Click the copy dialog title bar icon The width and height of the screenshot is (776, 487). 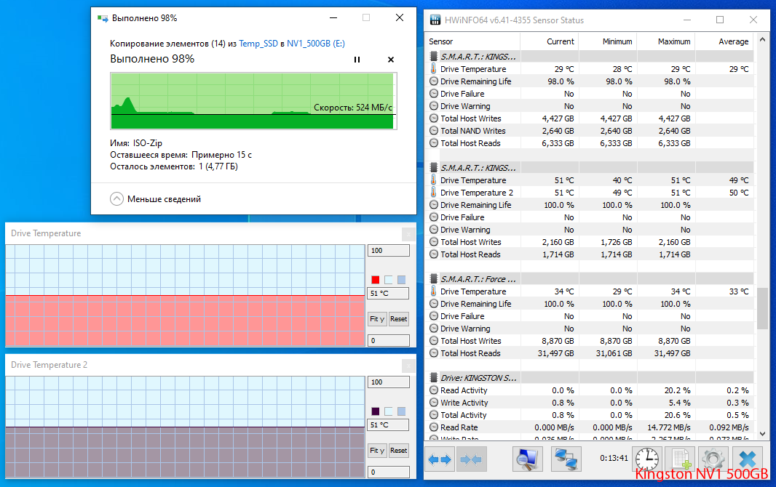pyautogui.click(x=103, y=18)
